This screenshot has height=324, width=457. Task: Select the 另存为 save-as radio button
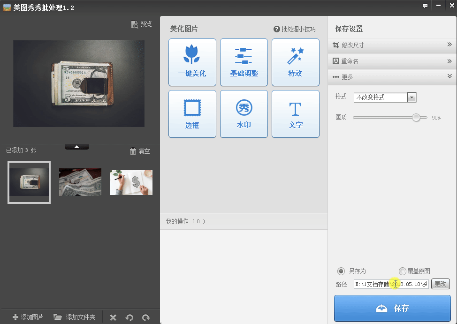coord(341,271)
